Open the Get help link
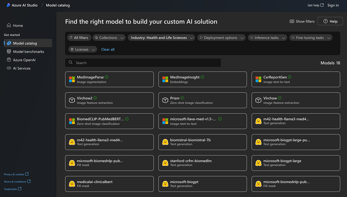 pos(316,5)
